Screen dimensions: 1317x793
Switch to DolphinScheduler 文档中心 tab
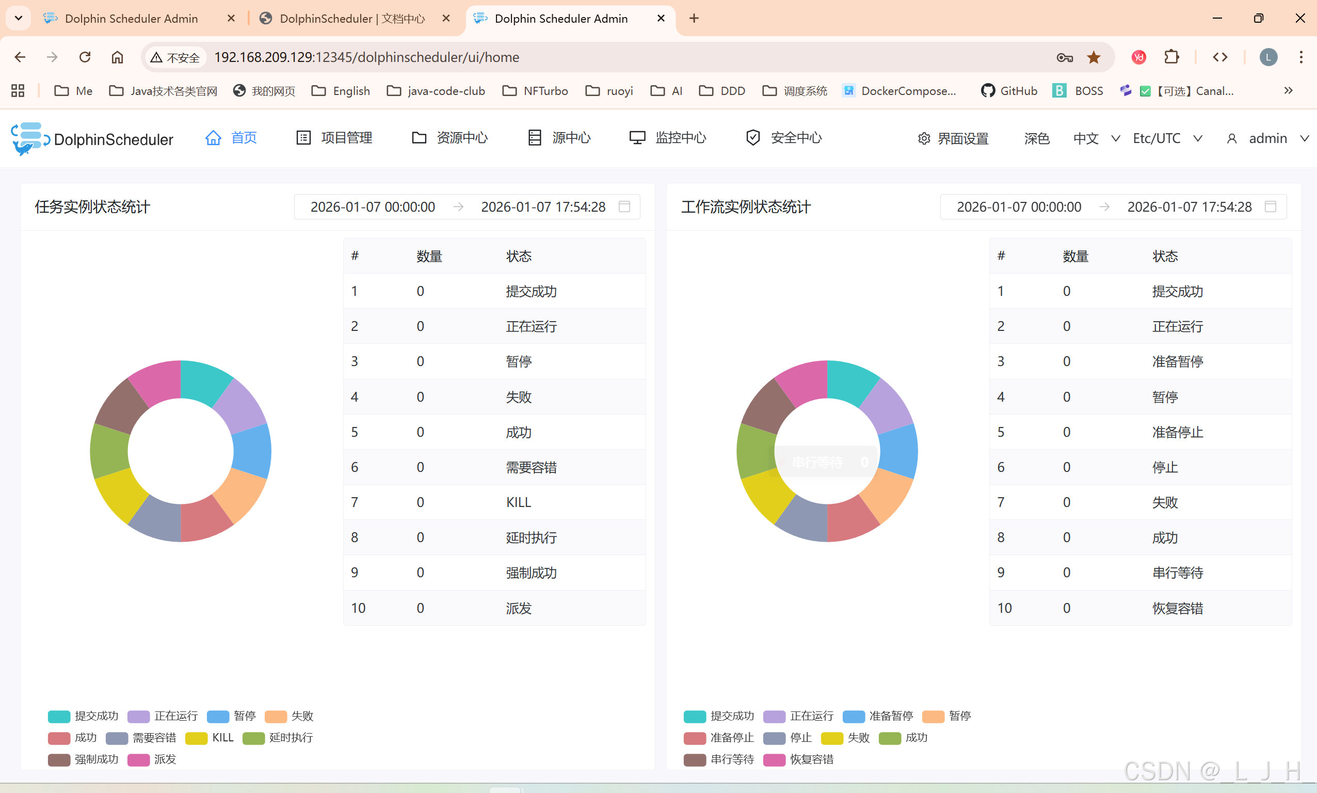point(352,19)
